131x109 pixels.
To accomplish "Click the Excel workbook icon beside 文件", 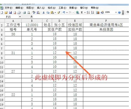I will click(2, 8).
